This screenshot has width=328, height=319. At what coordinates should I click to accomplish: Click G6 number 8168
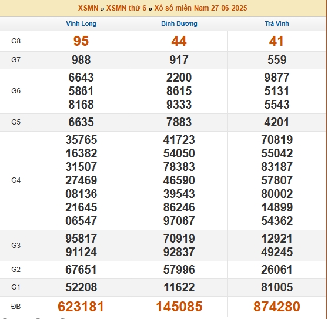[x=81, y=105]
